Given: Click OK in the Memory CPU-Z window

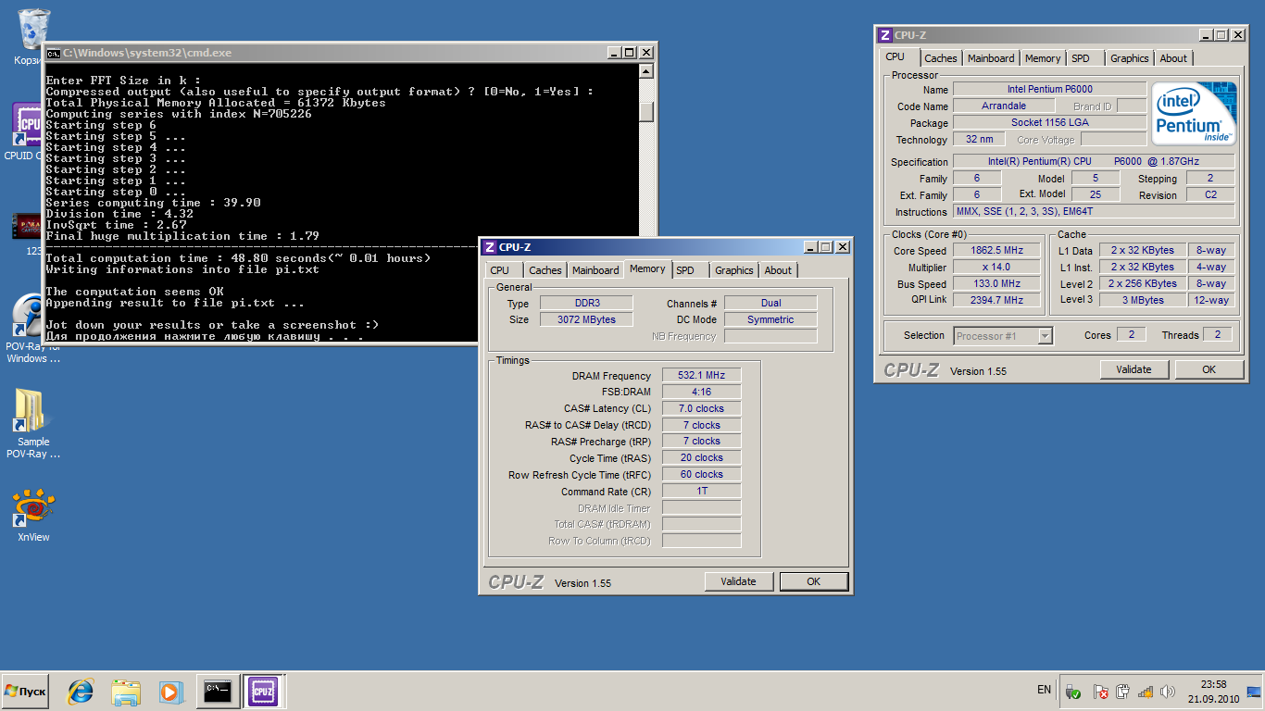Looking at the screenshot, I should click(x=813, y=581).
